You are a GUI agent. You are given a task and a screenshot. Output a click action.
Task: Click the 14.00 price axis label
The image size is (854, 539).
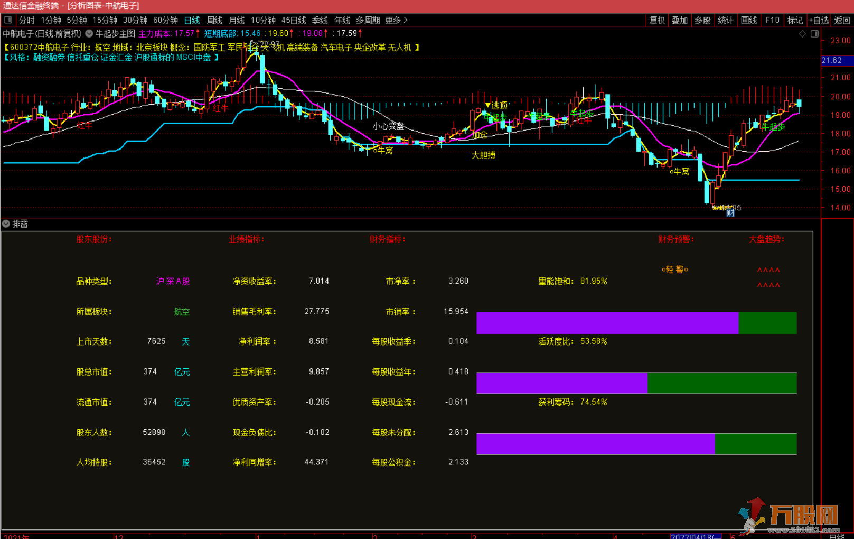[x=840, y=208]
